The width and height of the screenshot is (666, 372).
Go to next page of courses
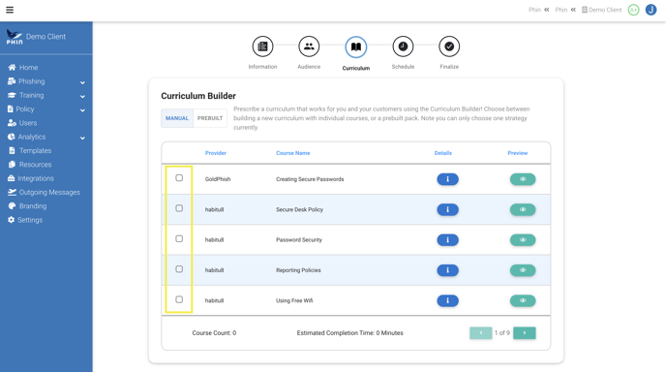[524, 333]
